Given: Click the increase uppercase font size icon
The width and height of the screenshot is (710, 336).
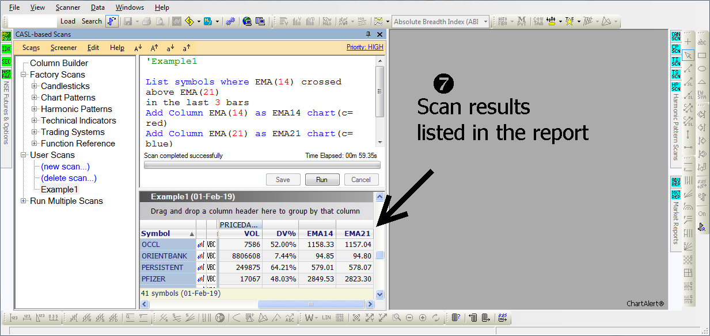Looking at the screenshot, I should click(x=154, y=48).
